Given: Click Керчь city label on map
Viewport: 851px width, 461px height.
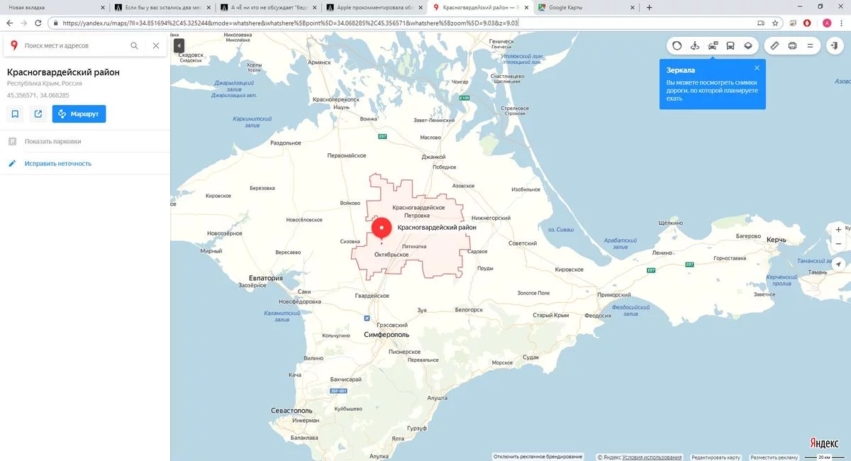Looking at the screenshot, I should click(x=776, y=240).
